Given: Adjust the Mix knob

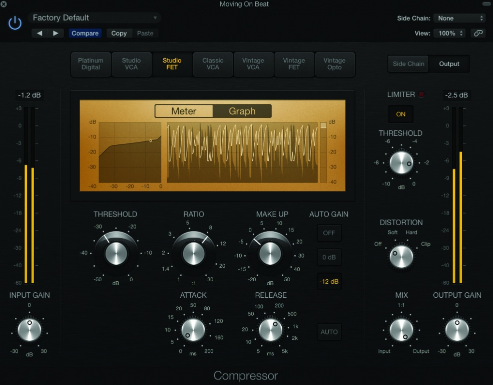Looking at the screenshot, I should tap(401, 330).
